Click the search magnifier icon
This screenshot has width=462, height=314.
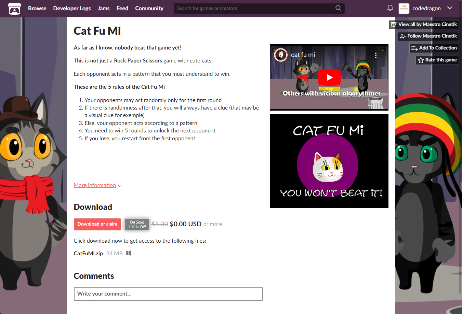[338, 8]
